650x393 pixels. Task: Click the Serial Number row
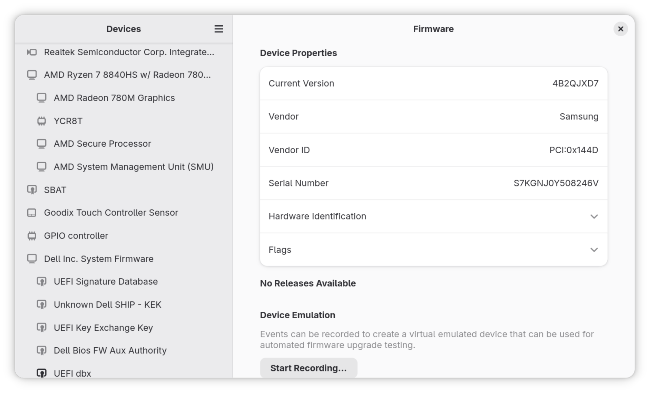(433, 183)
